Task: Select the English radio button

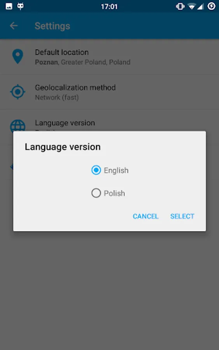Action: (x=96, y=170)
